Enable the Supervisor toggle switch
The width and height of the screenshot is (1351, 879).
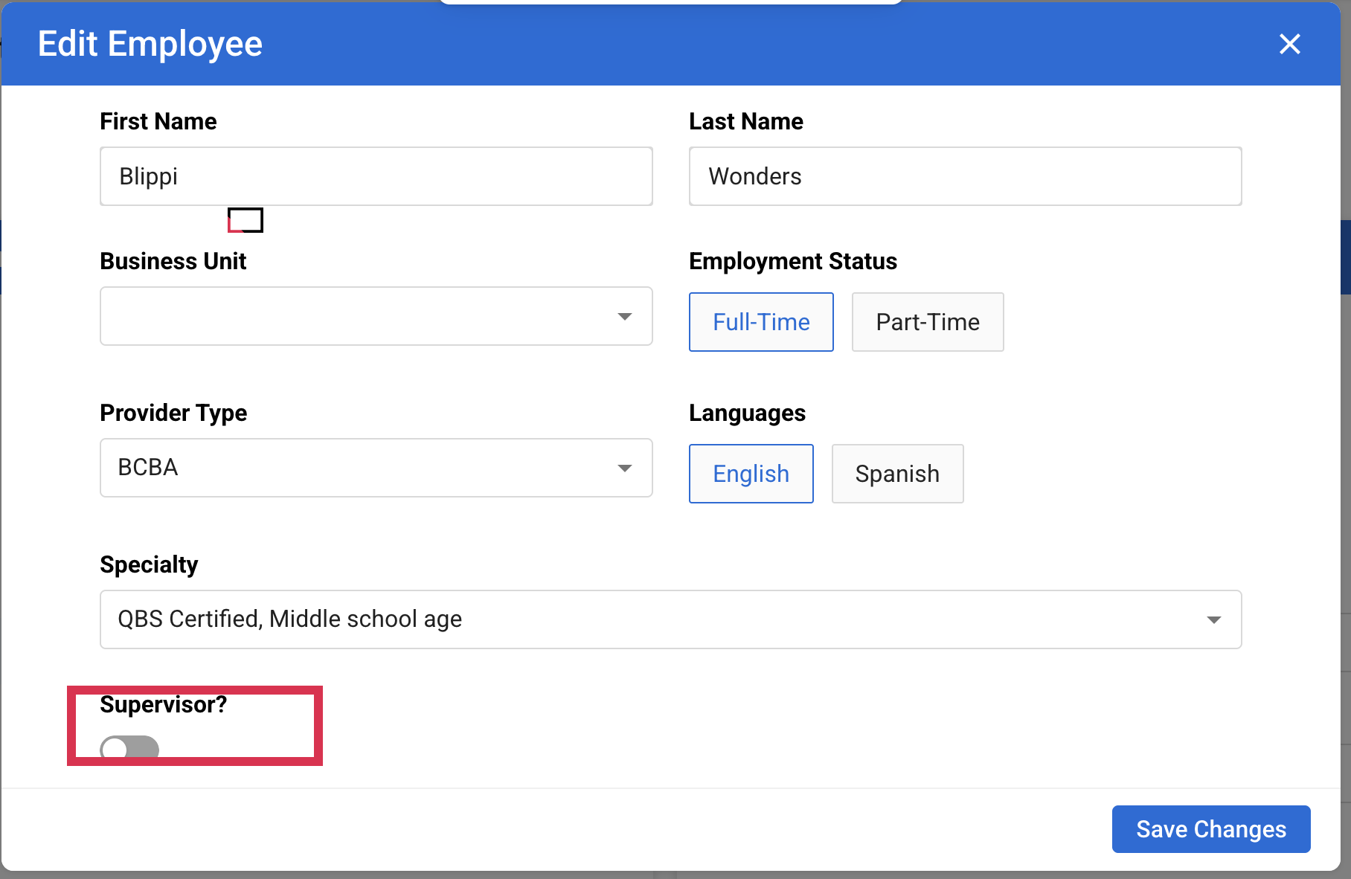coord(129,747)
